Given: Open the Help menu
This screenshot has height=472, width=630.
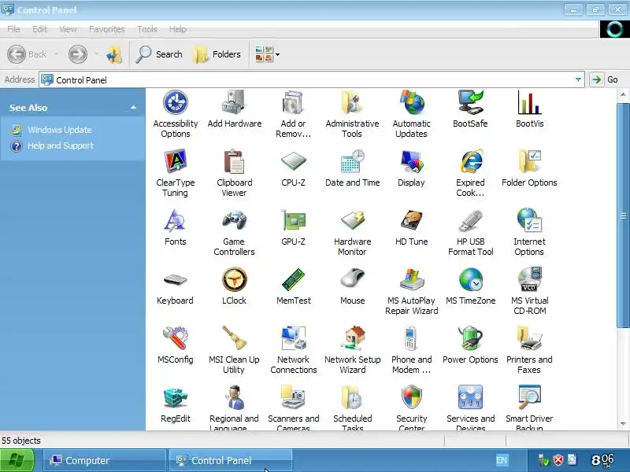Looking at the screenshot, I should point(177,29).
